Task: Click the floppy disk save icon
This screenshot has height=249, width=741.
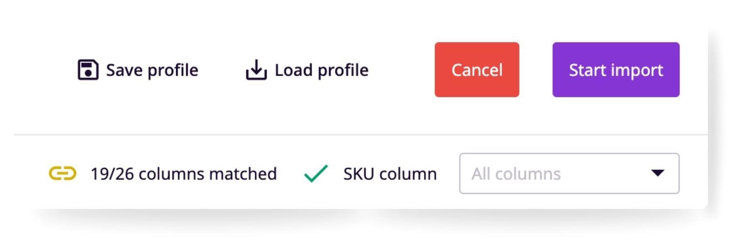Action: point(88,70)
